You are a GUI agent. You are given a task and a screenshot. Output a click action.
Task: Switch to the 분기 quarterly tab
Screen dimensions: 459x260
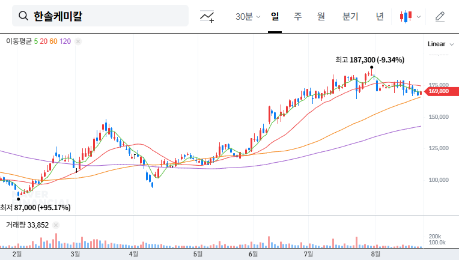click(x=350, y=16)
